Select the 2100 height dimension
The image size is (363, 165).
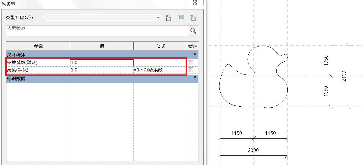click(344, 76)
